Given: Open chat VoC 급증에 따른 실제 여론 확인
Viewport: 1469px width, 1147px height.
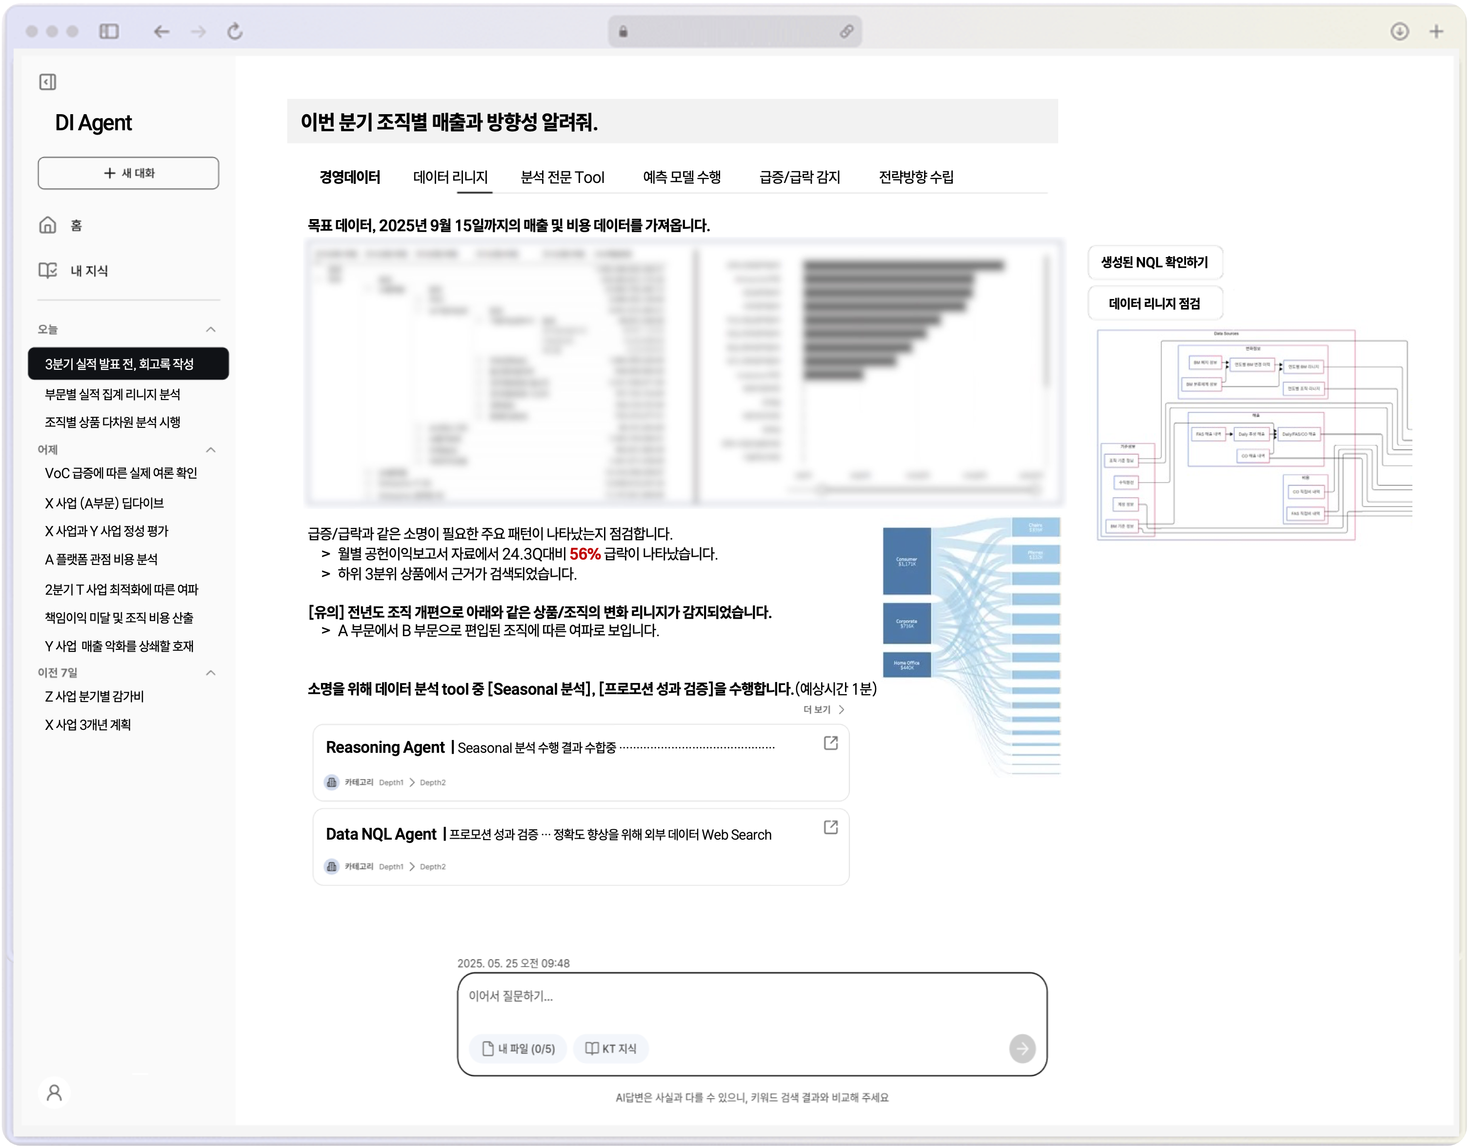Looking at the screenshot, I should [121, 473].
